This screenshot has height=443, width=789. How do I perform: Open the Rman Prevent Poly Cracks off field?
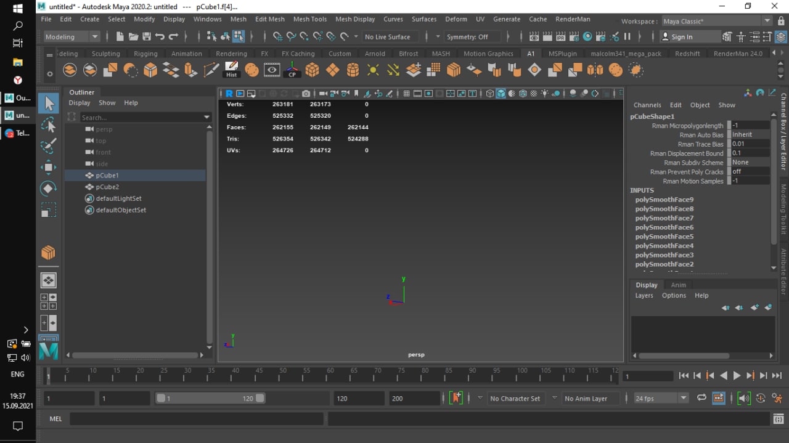tap(750, 172)
